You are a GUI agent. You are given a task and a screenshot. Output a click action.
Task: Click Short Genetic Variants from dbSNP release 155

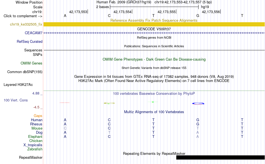154,68
